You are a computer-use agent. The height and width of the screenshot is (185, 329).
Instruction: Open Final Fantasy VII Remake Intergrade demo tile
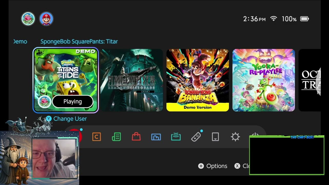click(132, 80)
